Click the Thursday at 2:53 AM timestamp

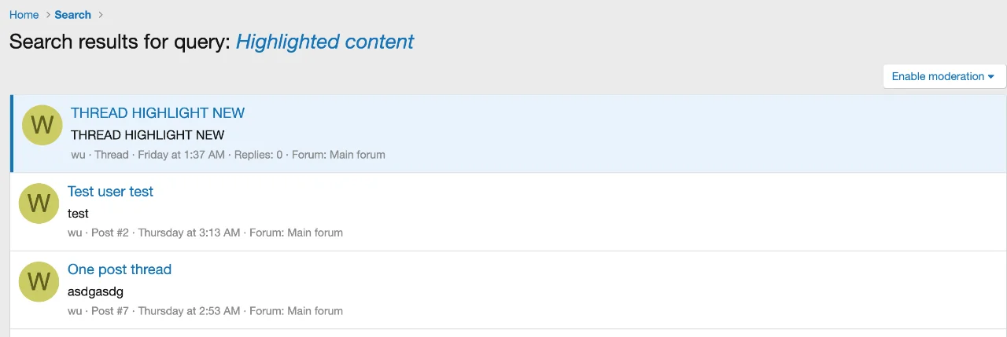[x=189, y=311]
